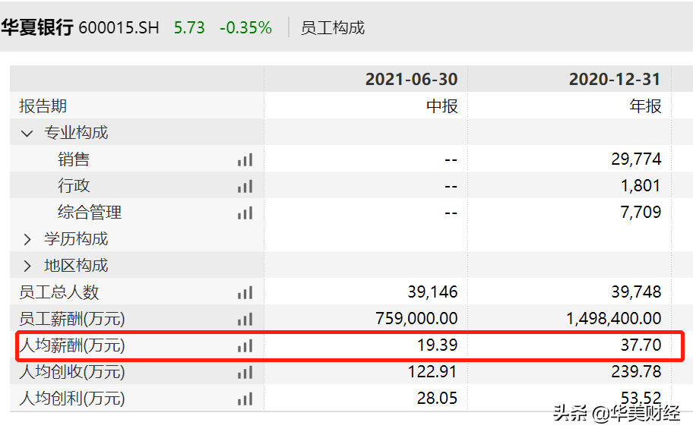
Task: Click the value 122.91
Action: (432, 372)
